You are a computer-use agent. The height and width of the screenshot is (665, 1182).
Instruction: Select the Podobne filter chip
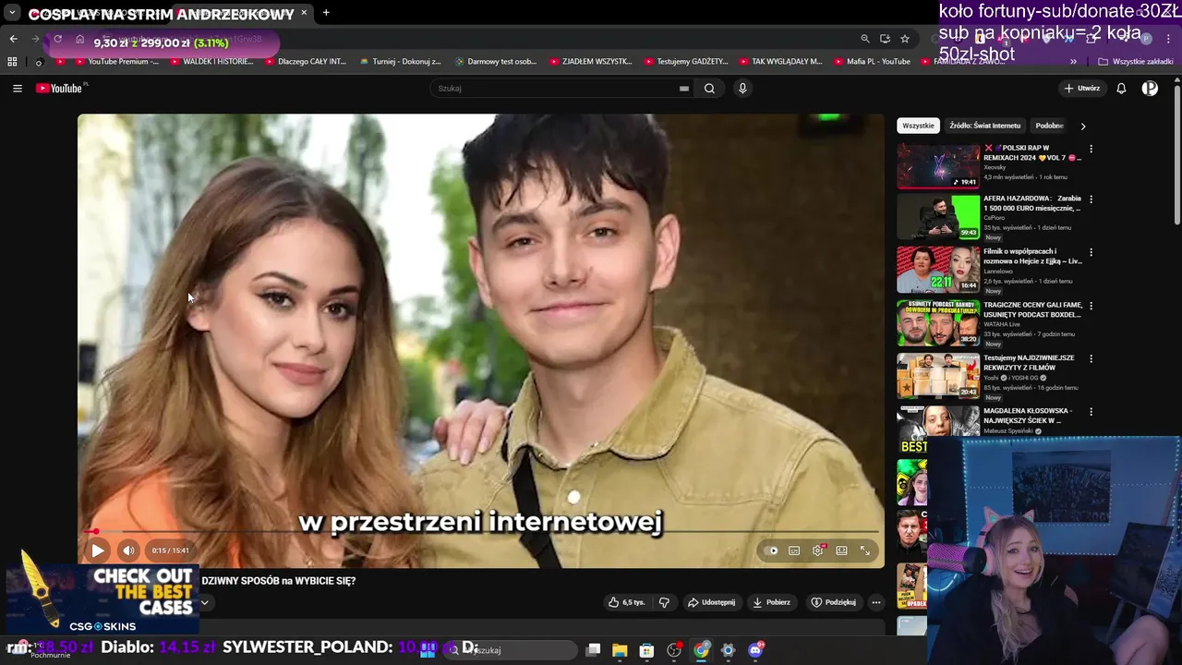pos(1050,126)
